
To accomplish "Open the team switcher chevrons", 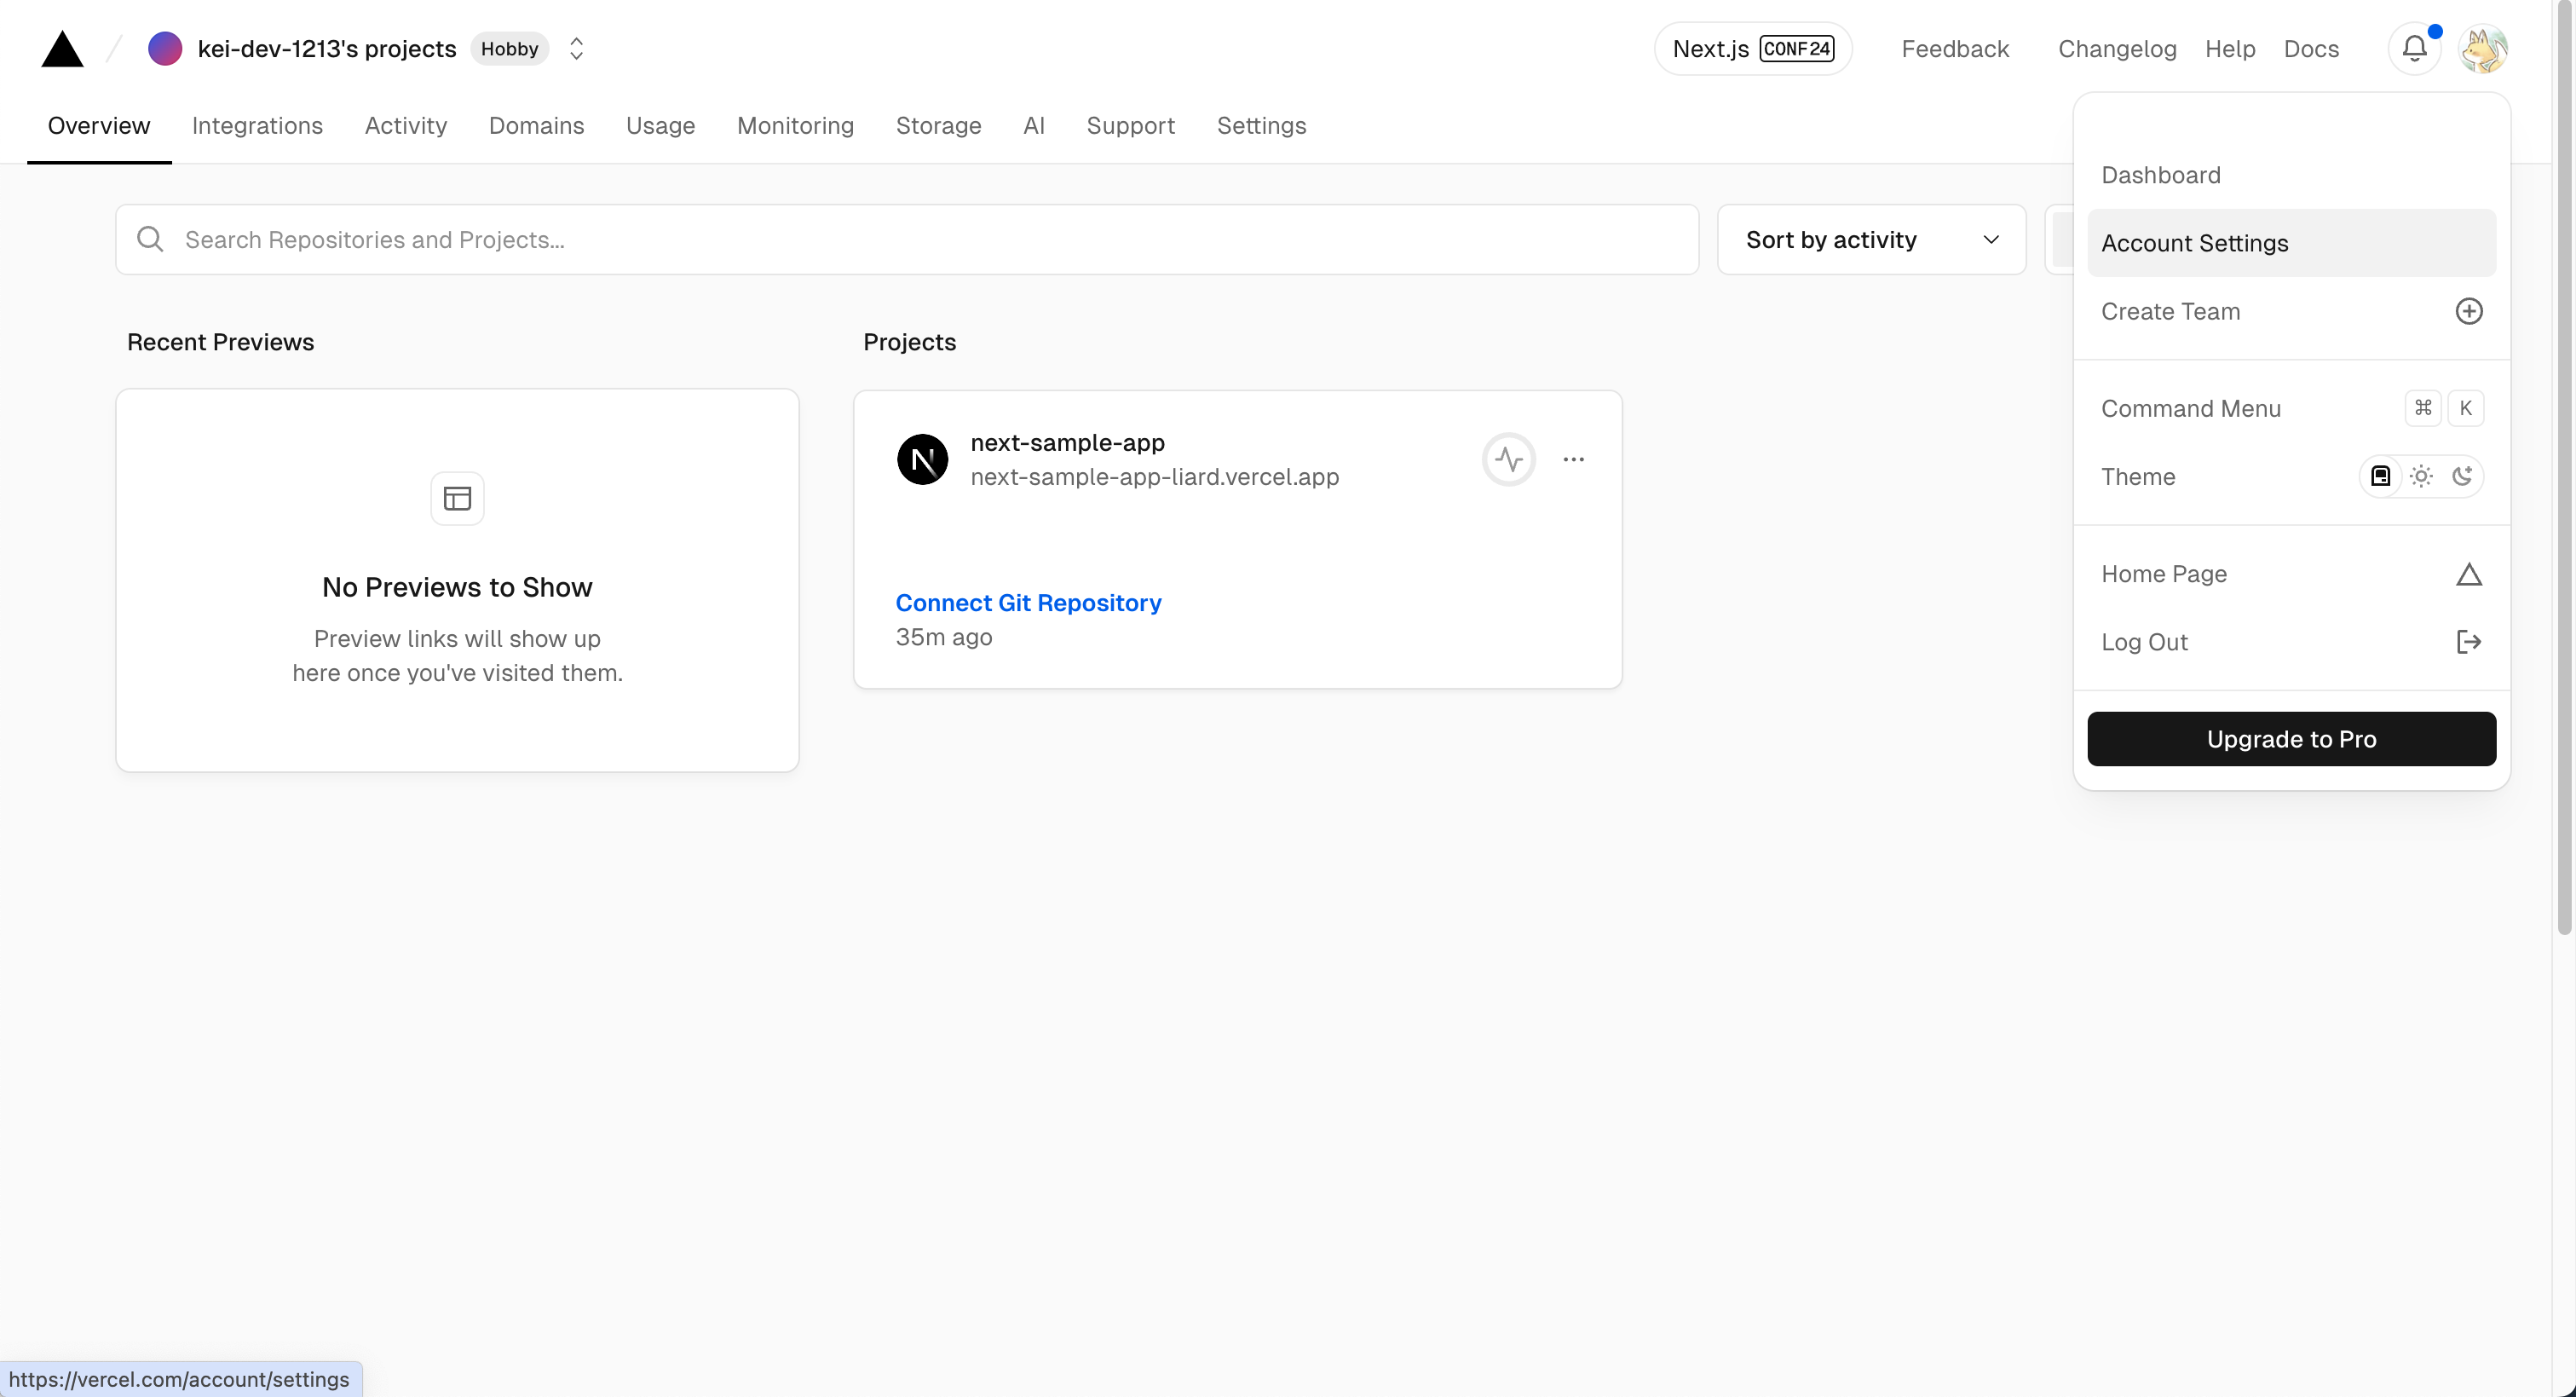I will [x=576, y=49].
